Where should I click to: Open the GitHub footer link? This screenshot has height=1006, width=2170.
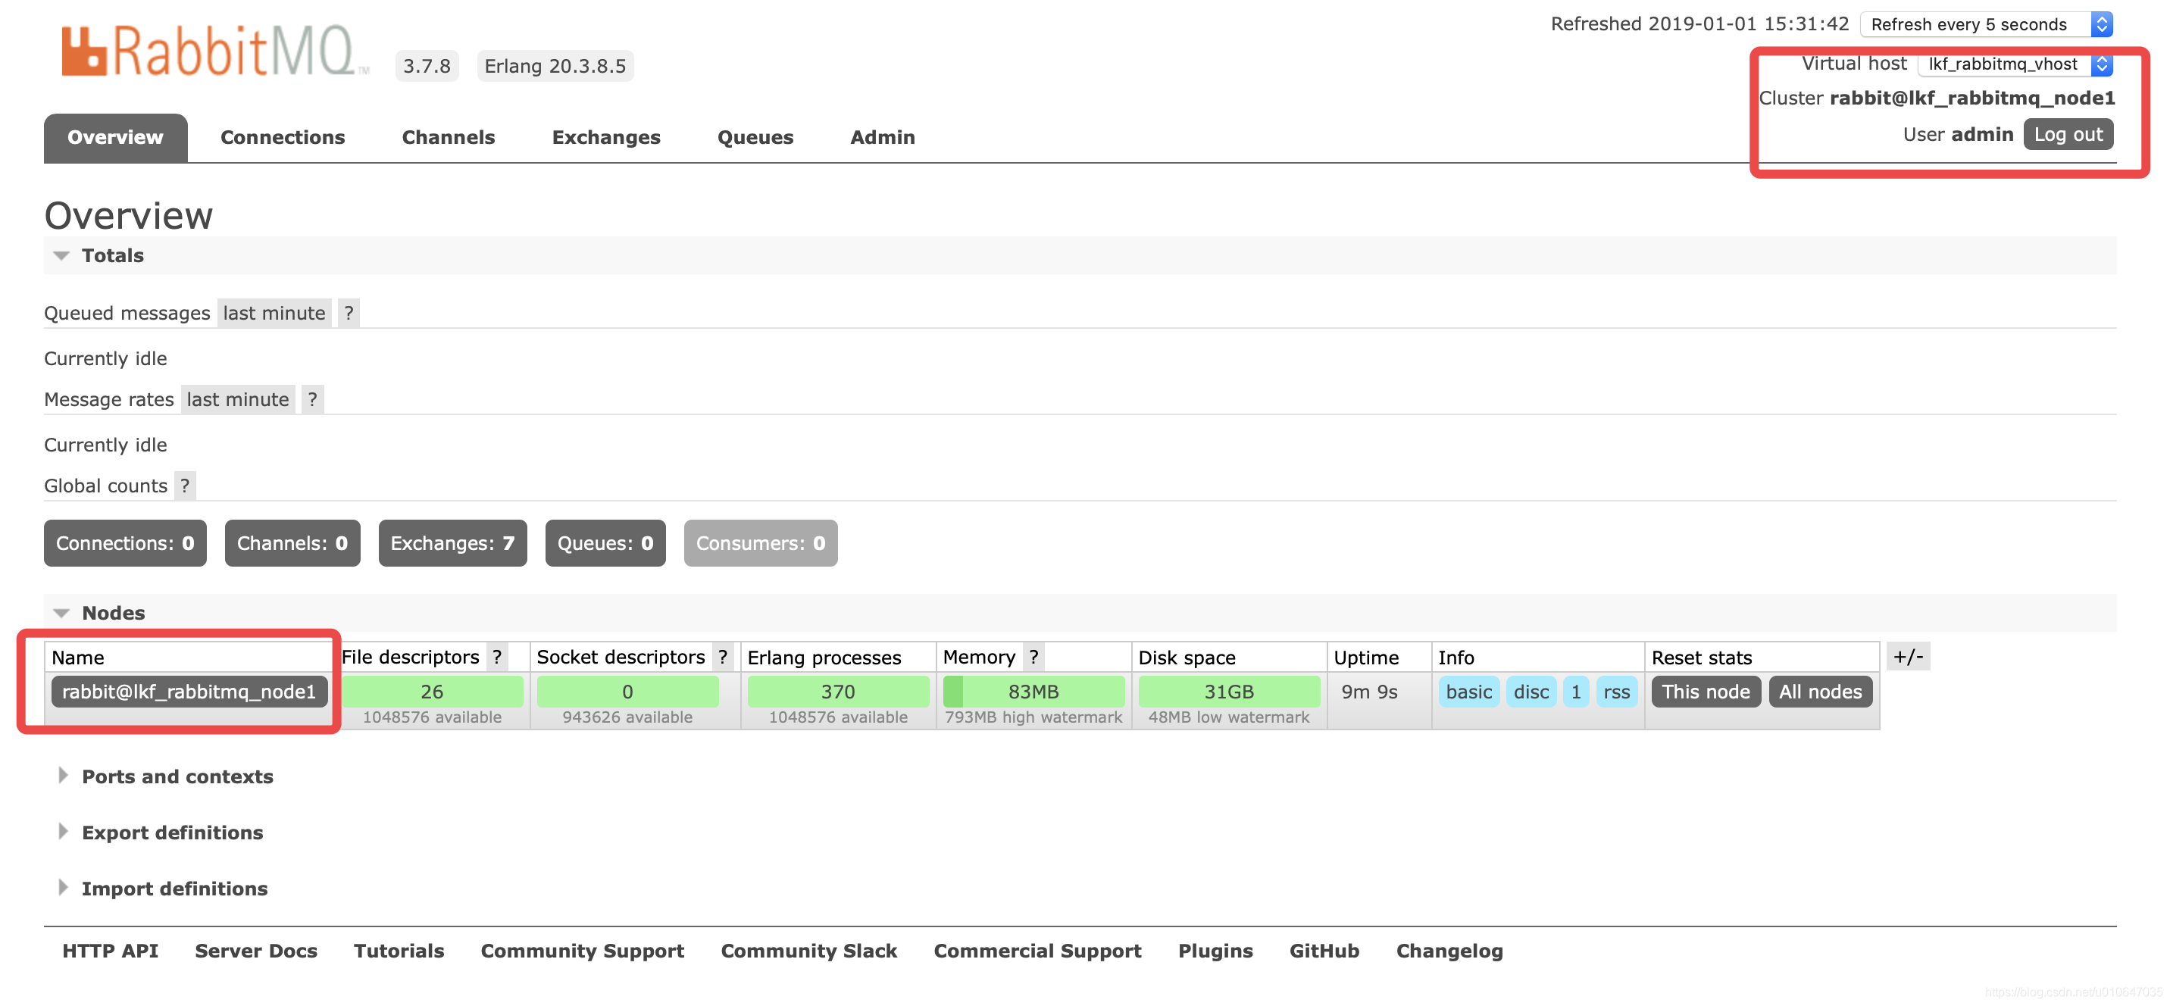point(1324,951)
